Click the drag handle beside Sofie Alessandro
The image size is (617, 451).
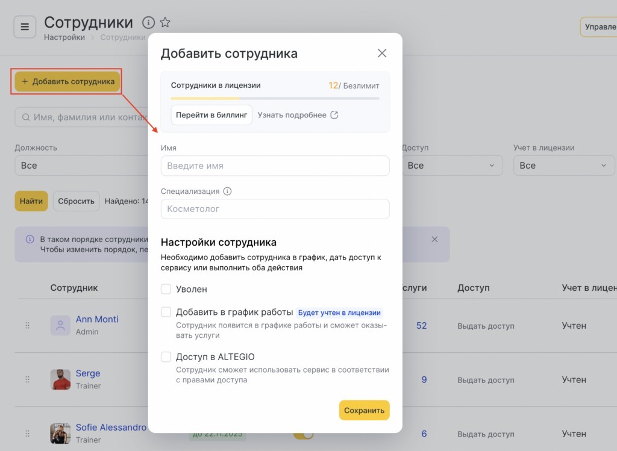[27, 434]
